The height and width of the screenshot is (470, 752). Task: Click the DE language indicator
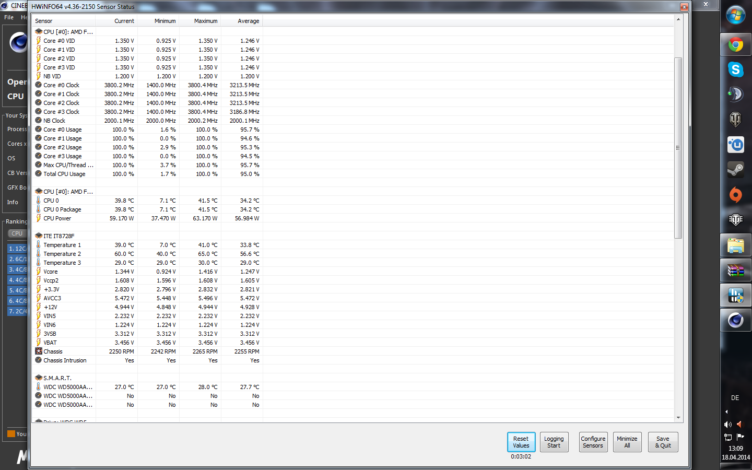[x=735, y=398]
